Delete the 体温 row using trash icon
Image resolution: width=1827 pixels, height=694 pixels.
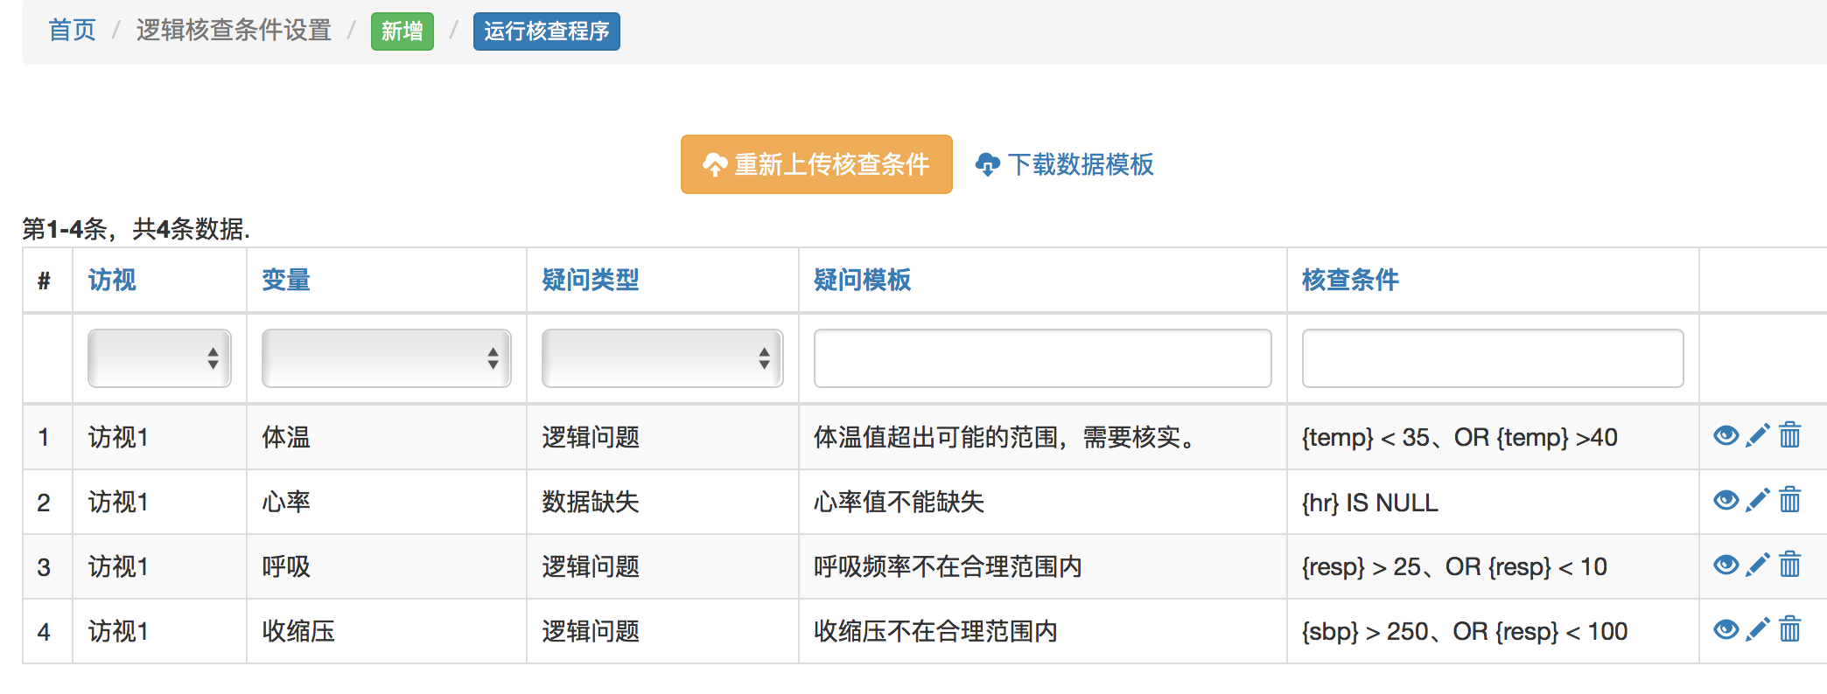click(1790, 435)
